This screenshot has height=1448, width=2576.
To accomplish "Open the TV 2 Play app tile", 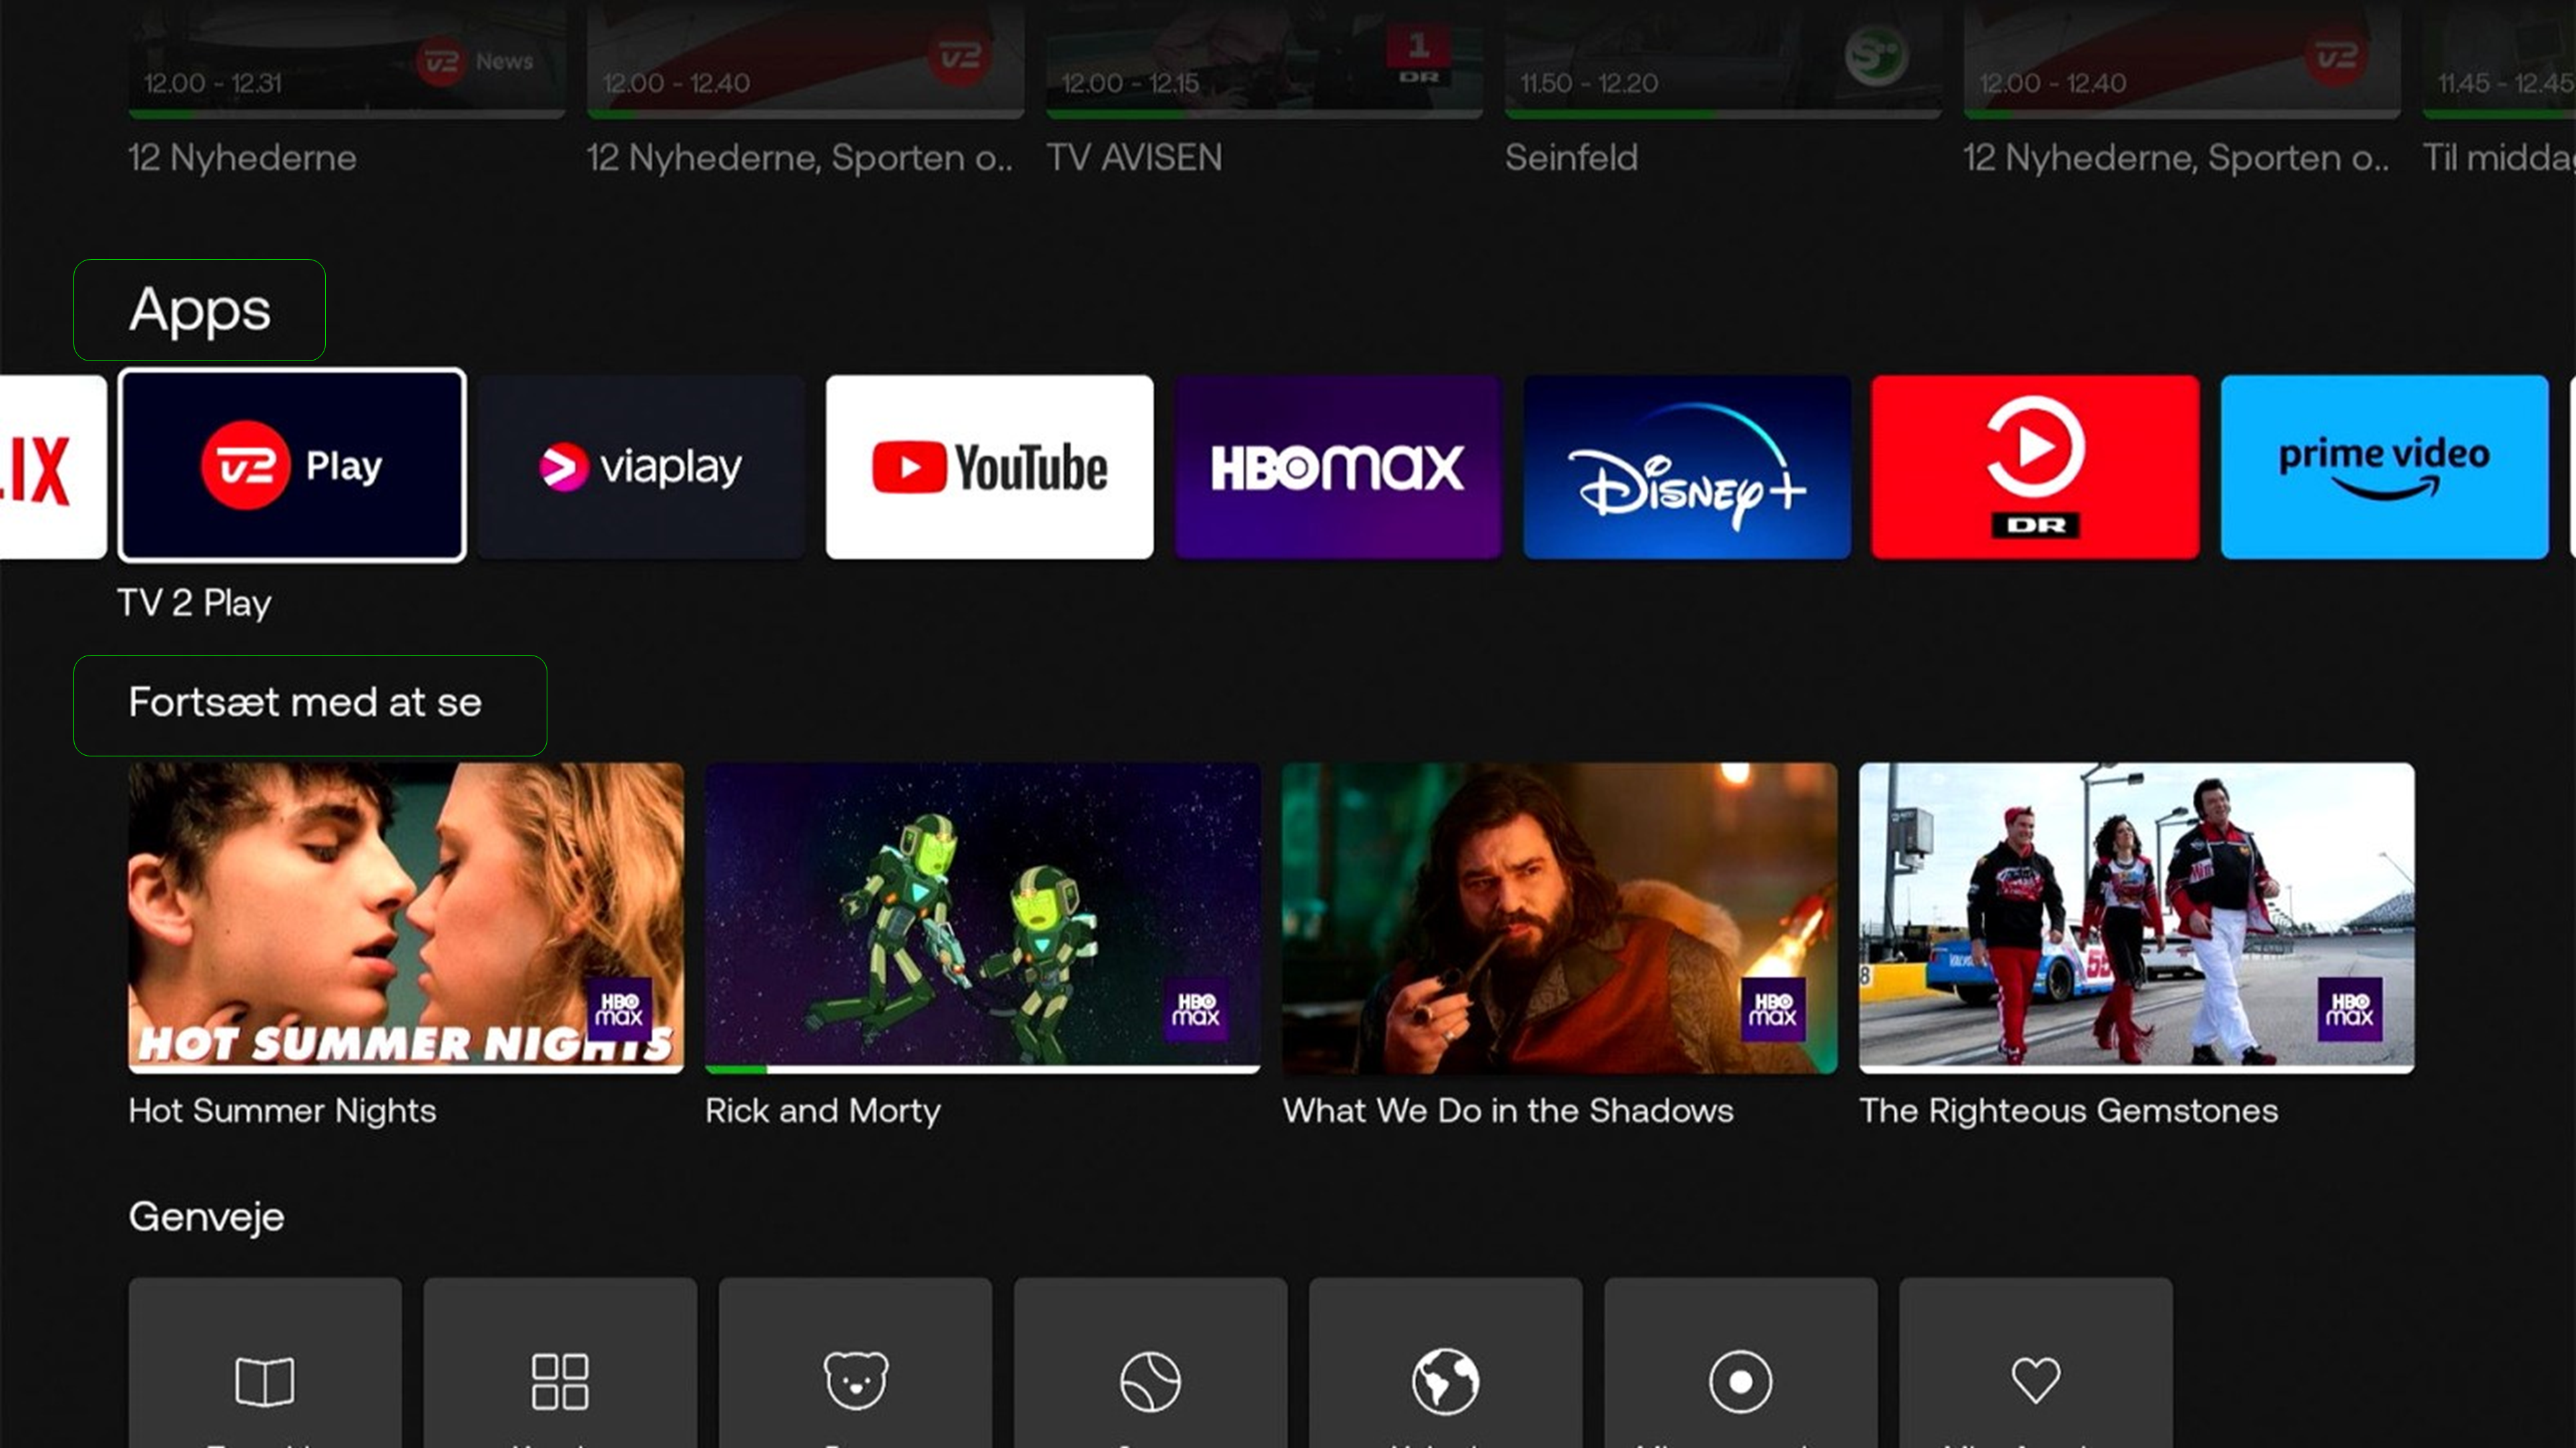I will click(292, 466).
